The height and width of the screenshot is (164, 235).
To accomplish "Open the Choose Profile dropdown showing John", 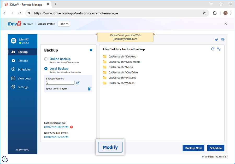I will pos(64,24).
